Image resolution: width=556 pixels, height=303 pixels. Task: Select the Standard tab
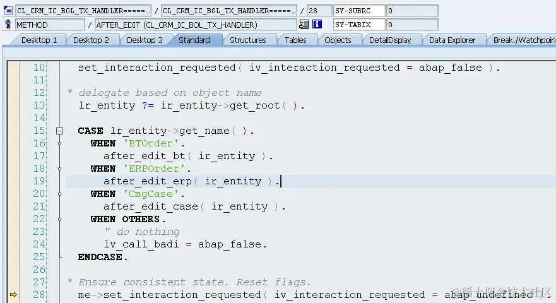point(194,40)
